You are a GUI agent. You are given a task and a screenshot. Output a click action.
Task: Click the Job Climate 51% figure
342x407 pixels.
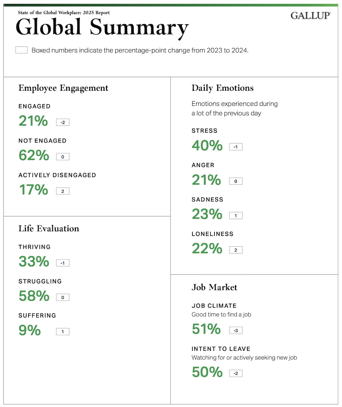[206, 329]
